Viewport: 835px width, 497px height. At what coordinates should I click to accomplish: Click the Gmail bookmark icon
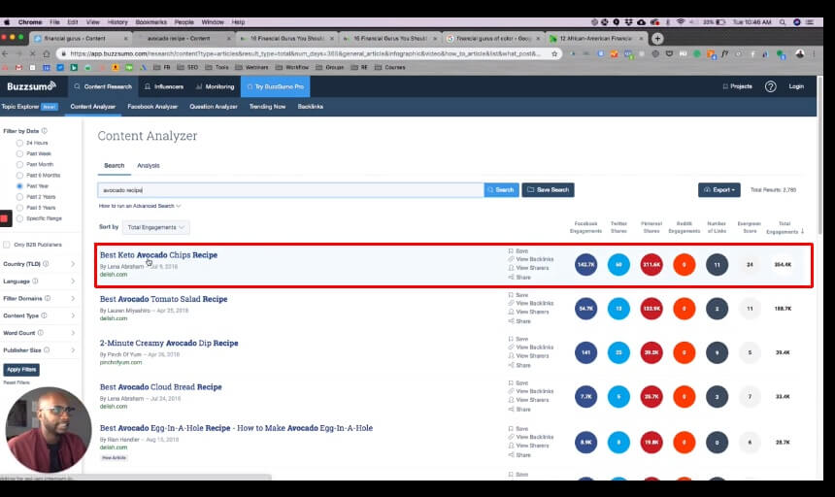coord(18,68)
